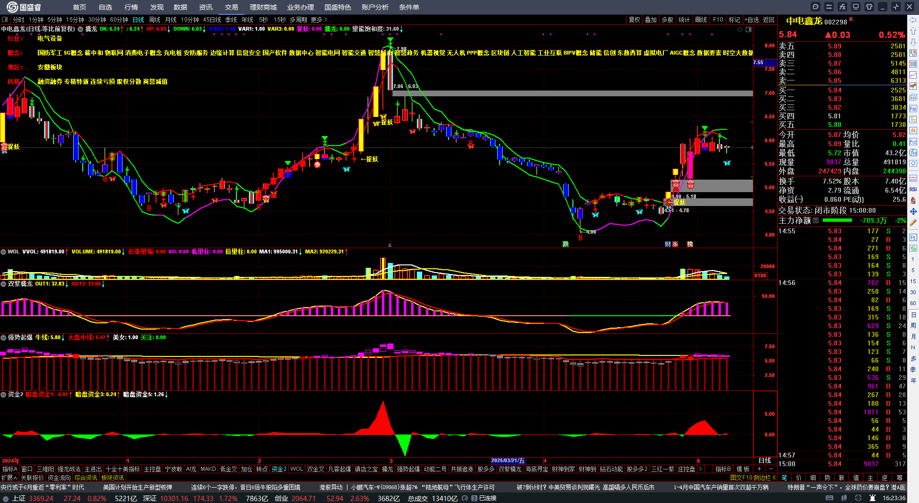The image size is (919, 503).
Task: Switch to intraday line chart icon
Action: [913, 75]
